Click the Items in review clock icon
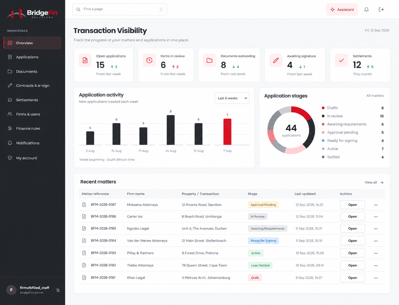399x305 pixels. pos(149,60)
